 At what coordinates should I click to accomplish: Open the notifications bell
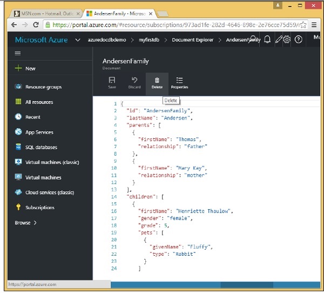click(267, 39)
